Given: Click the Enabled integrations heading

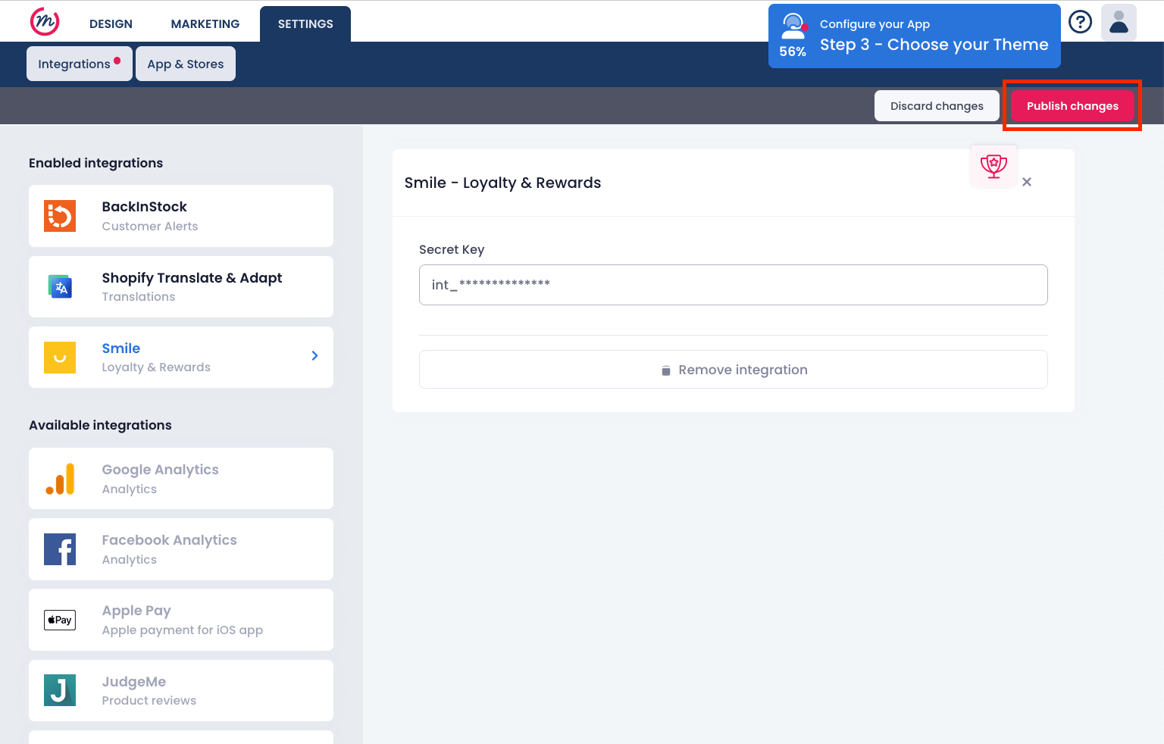Looking at the screenshot, I should click(x=95, y=163).
